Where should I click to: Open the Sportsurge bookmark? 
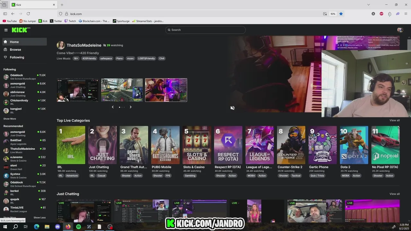(121, 21)
